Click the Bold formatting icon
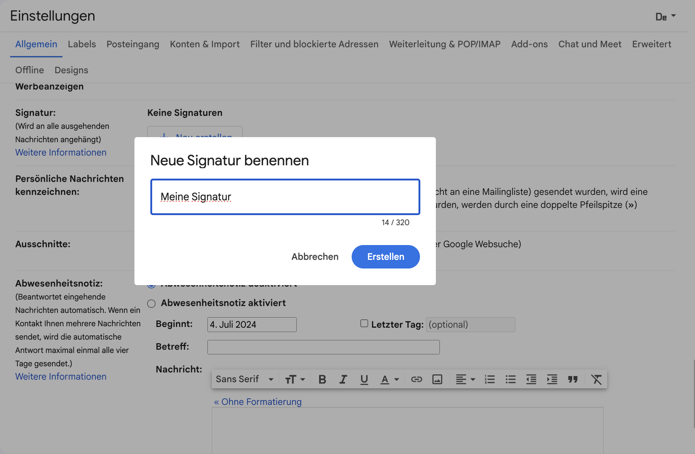Viewport: 695px width, 454px height. point(322,379)
